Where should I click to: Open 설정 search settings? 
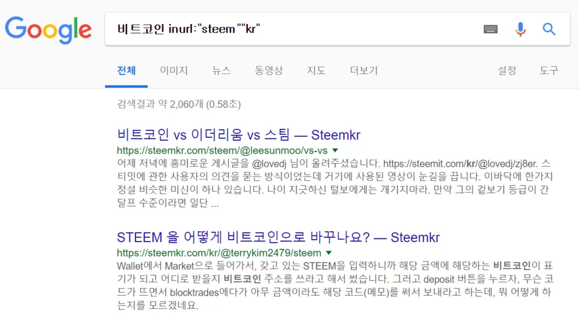(x=507, y=70)
